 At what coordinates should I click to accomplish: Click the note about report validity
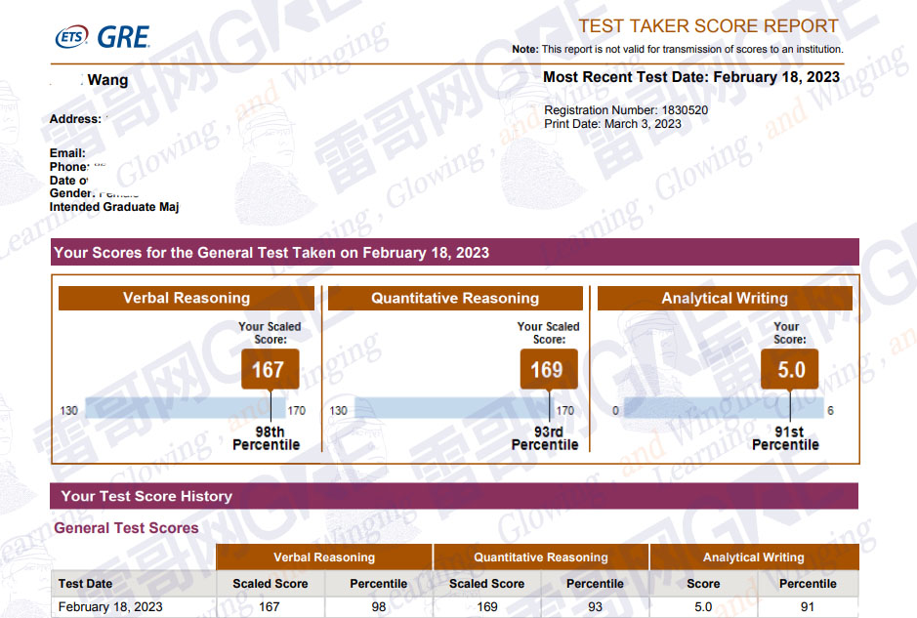pos(677,50)
